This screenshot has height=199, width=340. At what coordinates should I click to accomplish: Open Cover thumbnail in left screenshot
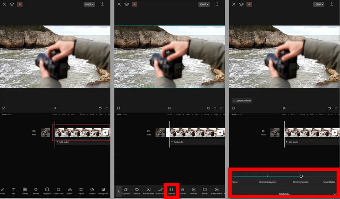(x=45, y=132)
